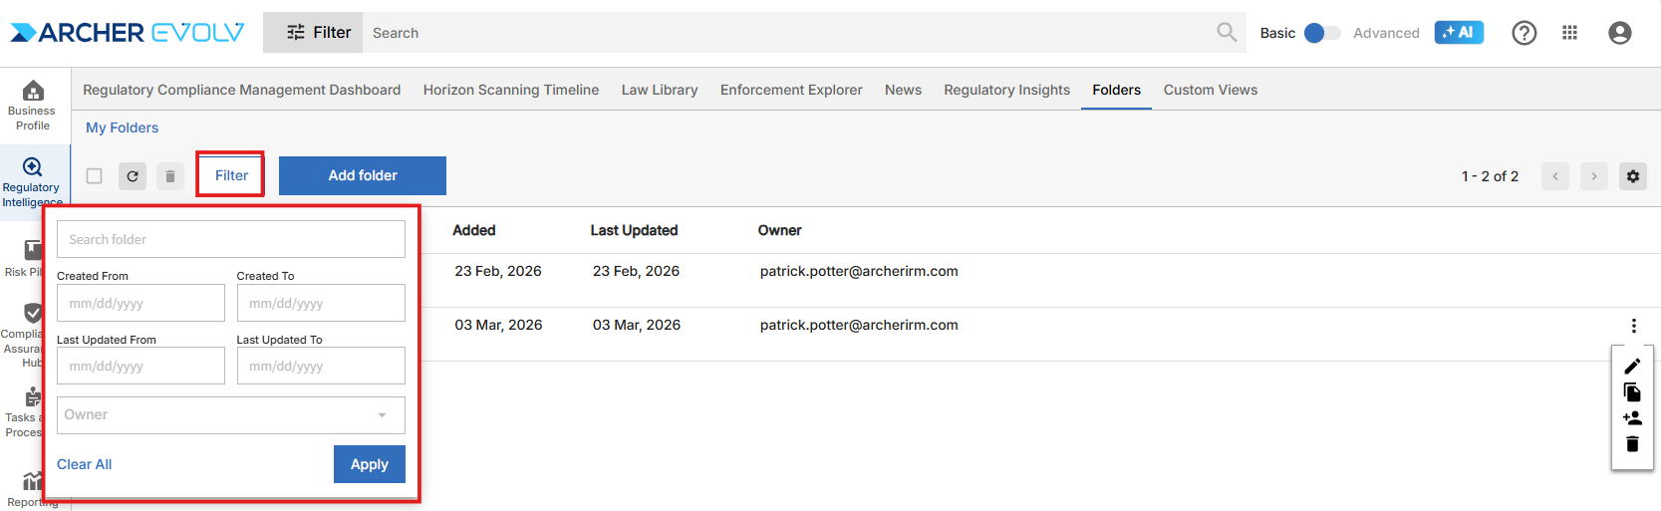This screenshot has width=1661, height=511.
Task: Click the Search folder input field
Action: [x=231, y=239]
